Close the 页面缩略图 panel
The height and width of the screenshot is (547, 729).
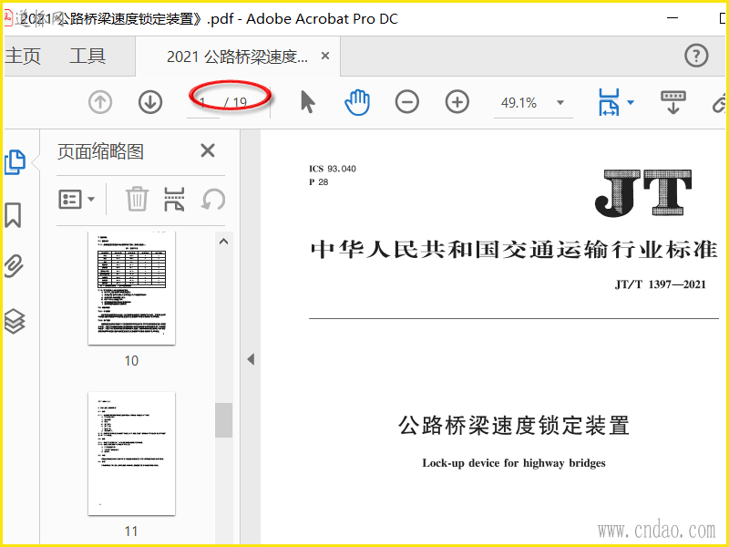[x=208, y=150]
